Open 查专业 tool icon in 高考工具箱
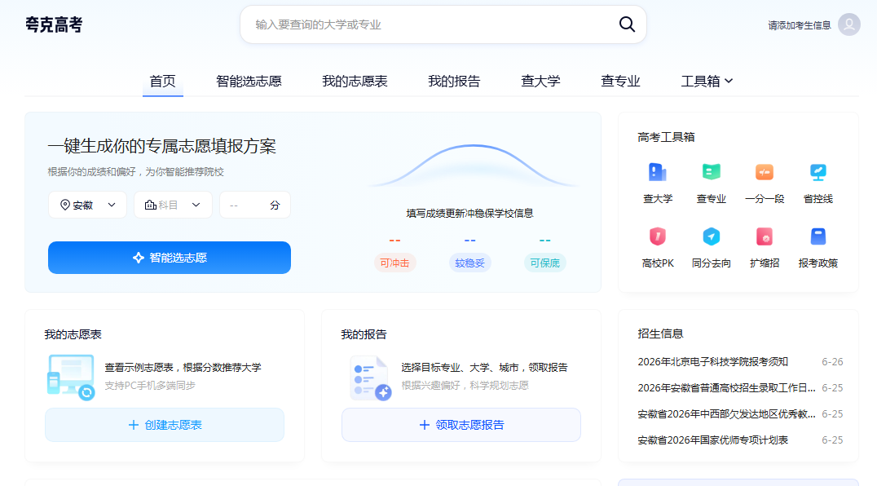Viewport: 877px width, 486px height. pyautogui.click(x=711, y=172)
